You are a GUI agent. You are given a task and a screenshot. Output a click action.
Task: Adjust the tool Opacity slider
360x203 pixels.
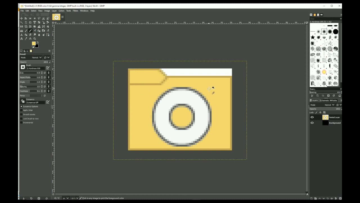coord(35,62)
